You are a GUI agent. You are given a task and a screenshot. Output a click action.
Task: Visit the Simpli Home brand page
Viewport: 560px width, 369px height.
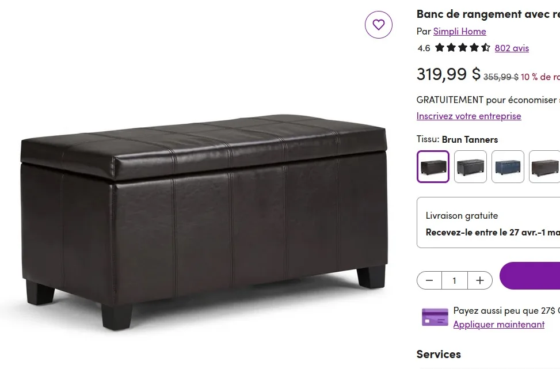click(x=459, y=31)
